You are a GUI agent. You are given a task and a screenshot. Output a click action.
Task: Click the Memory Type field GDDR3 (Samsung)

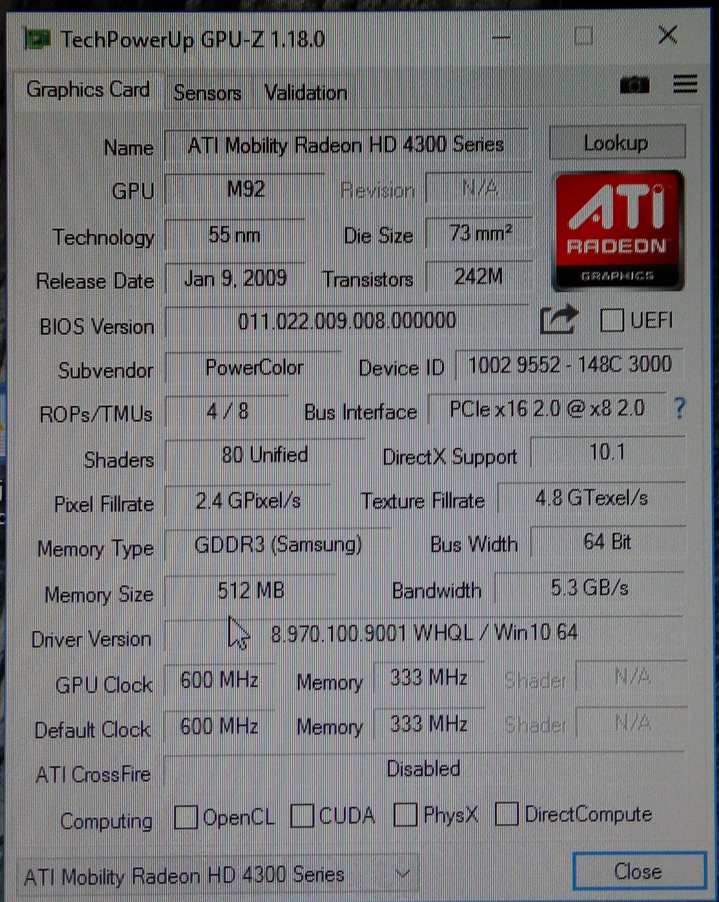[x=278, y=545]
